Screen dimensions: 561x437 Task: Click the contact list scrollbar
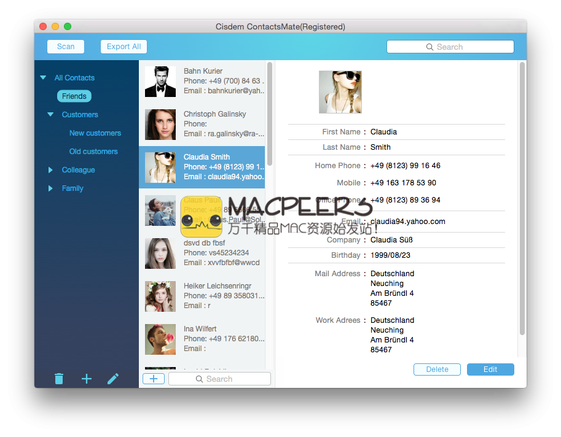point(269,114)
